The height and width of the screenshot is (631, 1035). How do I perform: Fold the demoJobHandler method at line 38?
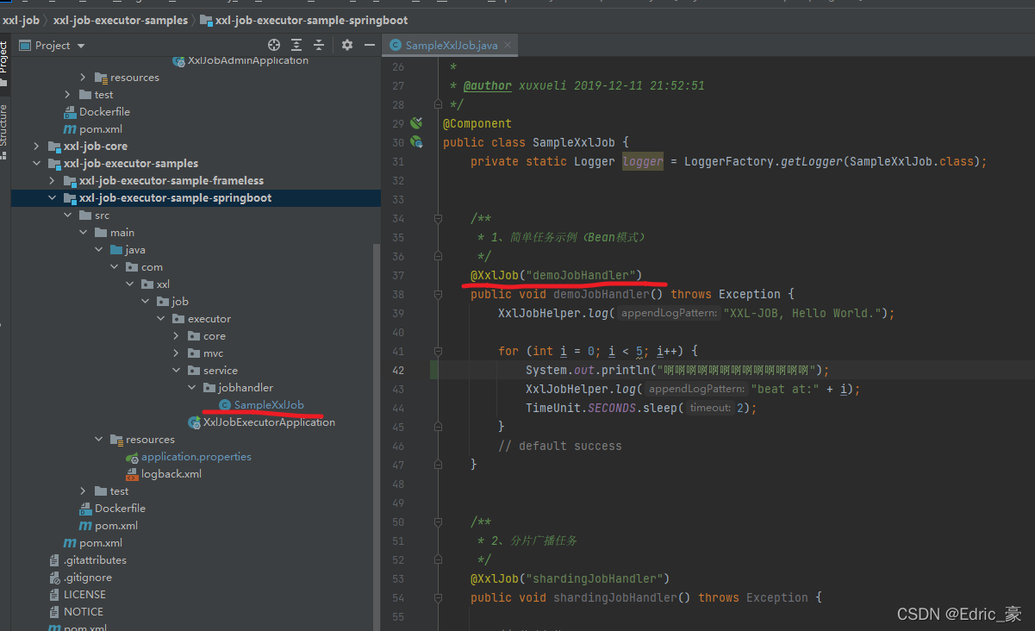tap(438, 294)
